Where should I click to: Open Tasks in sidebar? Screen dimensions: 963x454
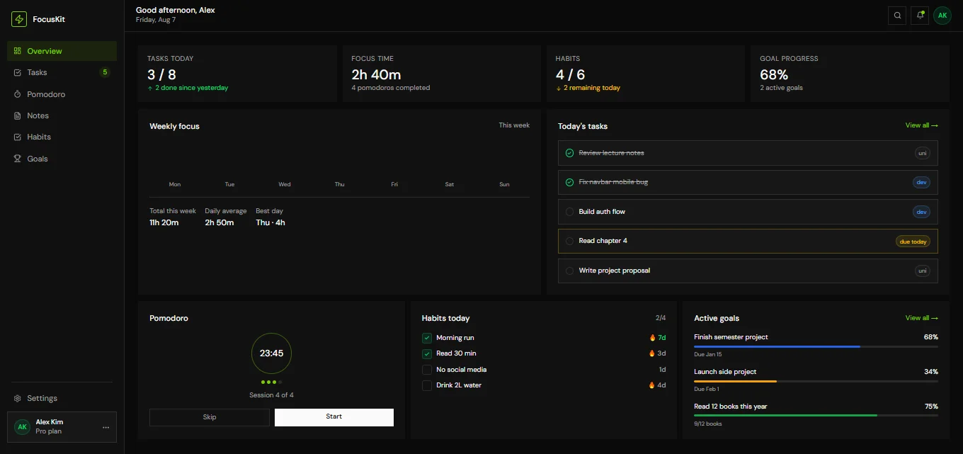point(62,72)
